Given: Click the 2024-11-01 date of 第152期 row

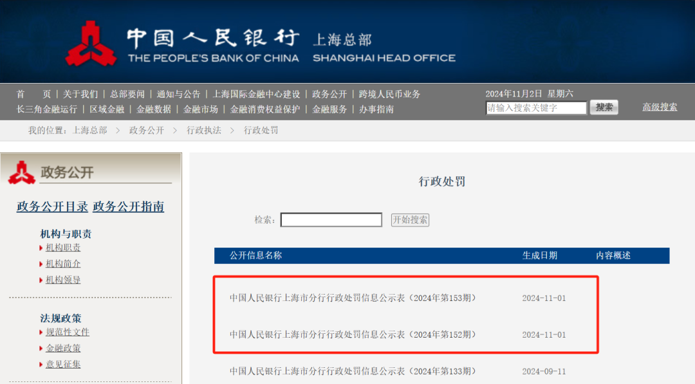Looking at the screenshot, I should point(544,335).
